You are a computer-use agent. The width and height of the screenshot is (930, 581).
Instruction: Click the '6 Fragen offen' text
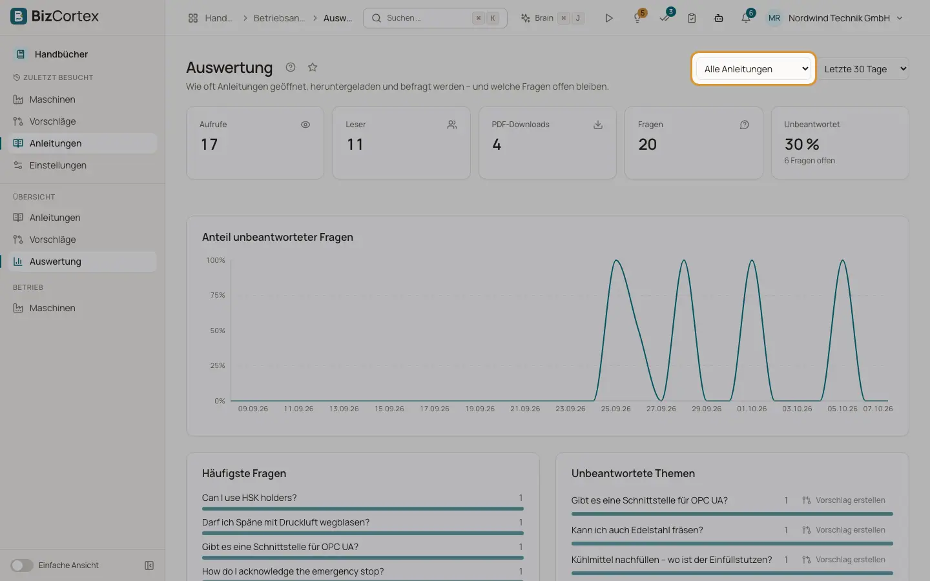[809, 161]
